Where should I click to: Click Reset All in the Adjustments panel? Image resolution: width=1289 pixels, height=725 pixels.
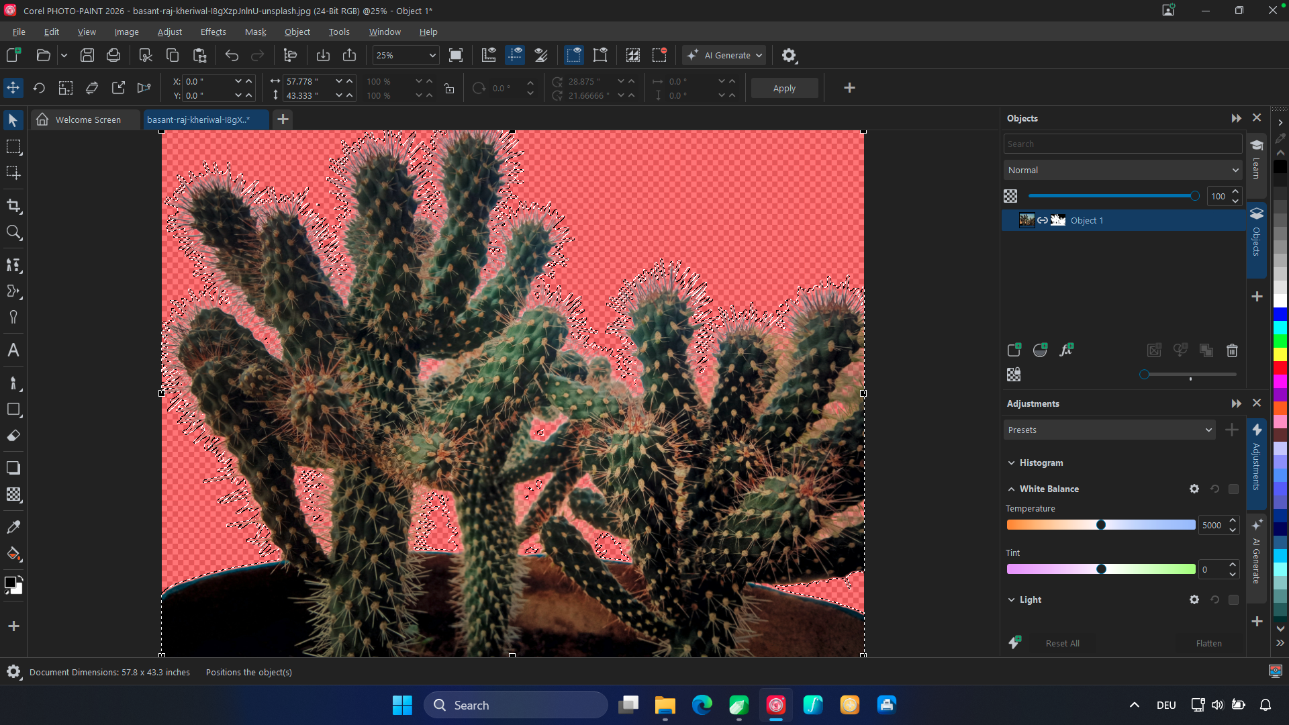click(x=1062, y=642)
